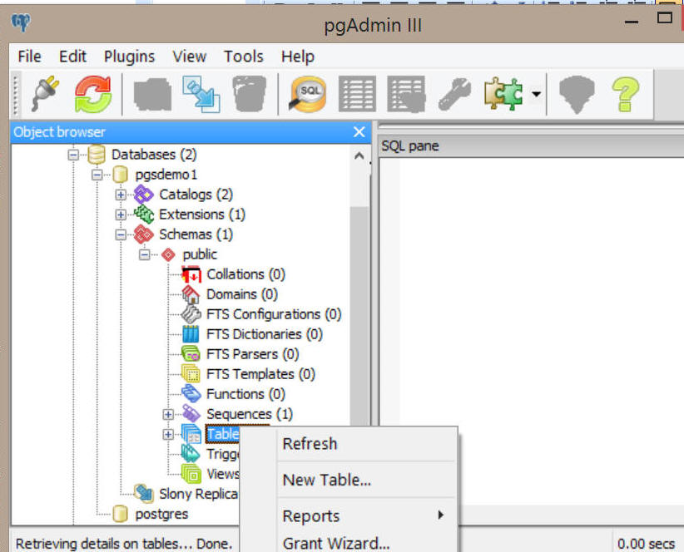Select FTS Configurations (0) in tree

click(274, 314)
